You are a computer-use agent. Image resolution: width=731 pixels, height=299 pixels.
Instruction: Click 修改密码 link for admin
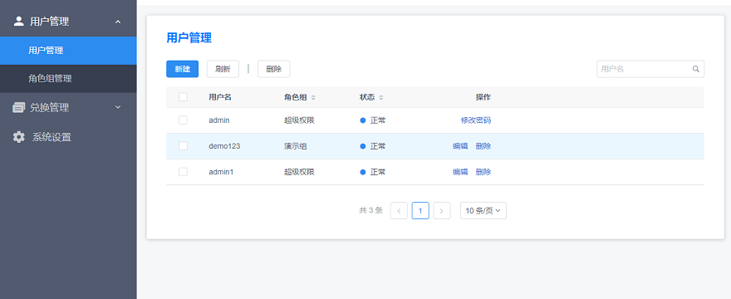[475, 120]
